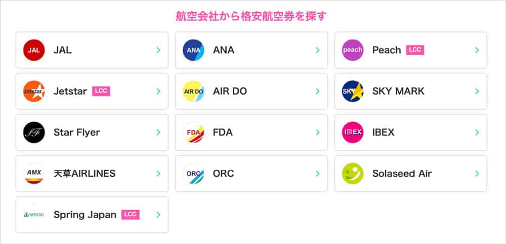The image size is (506, 244).
Task: Choose the yellow AIR DO logo
Action: click(x=193, y=91)
